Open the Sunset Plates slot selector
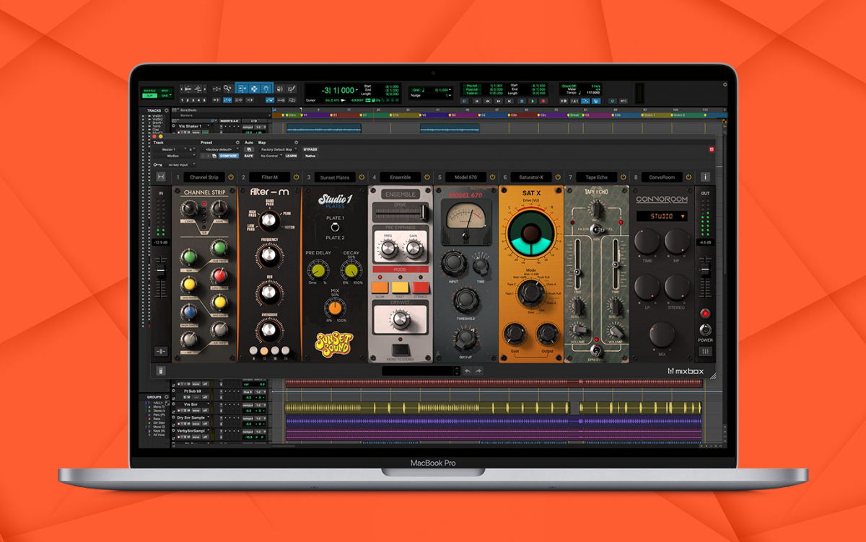The width and height of the screenshot is (866, 542). (x=335, y=177)
